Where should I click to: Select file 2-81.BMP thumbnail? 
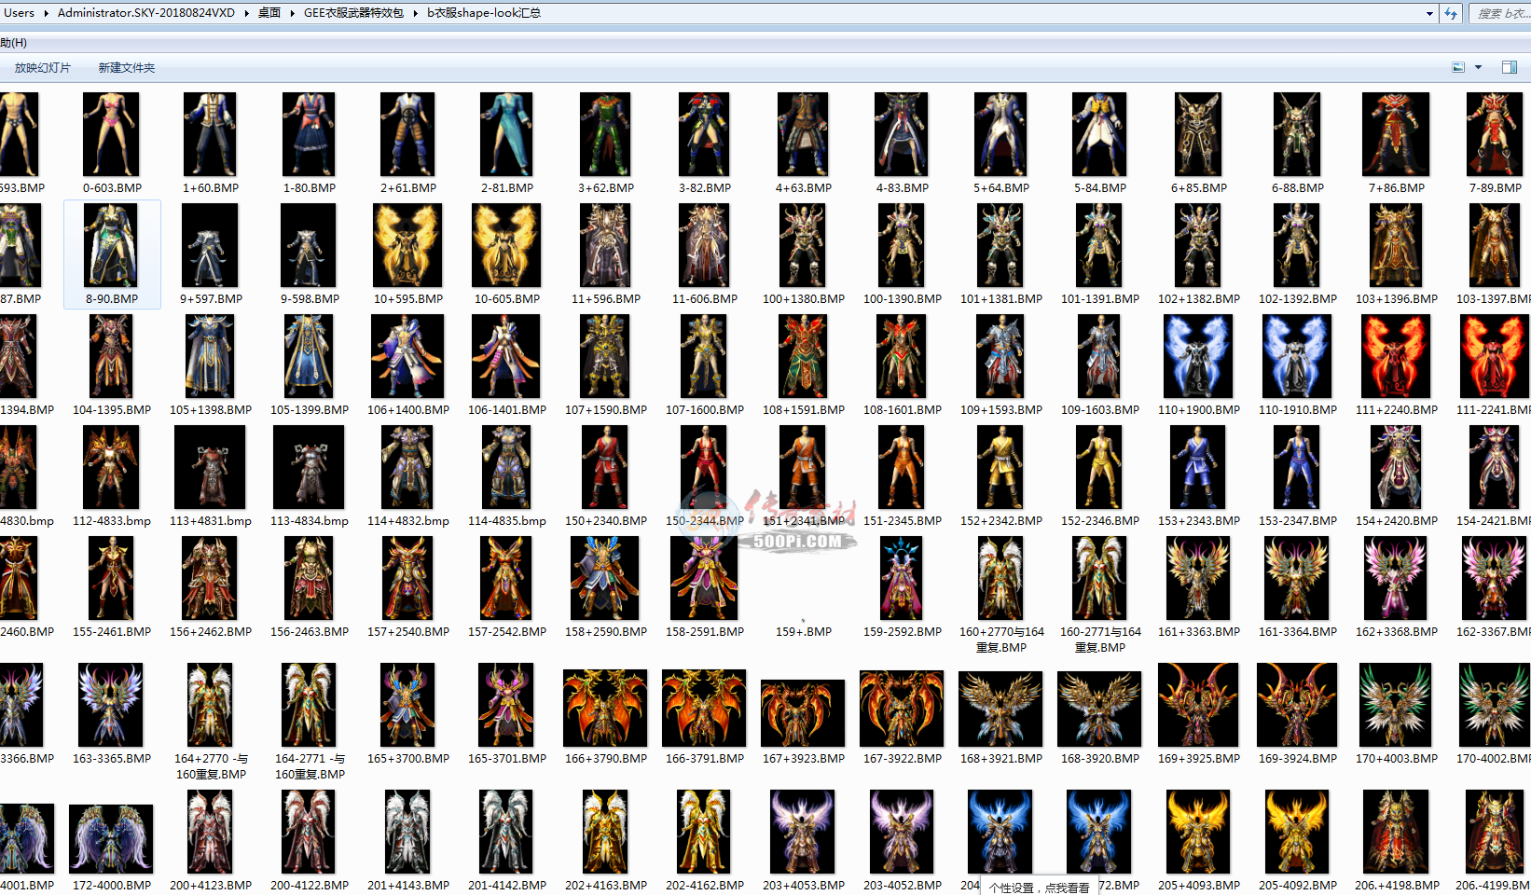tap(506, 134)
